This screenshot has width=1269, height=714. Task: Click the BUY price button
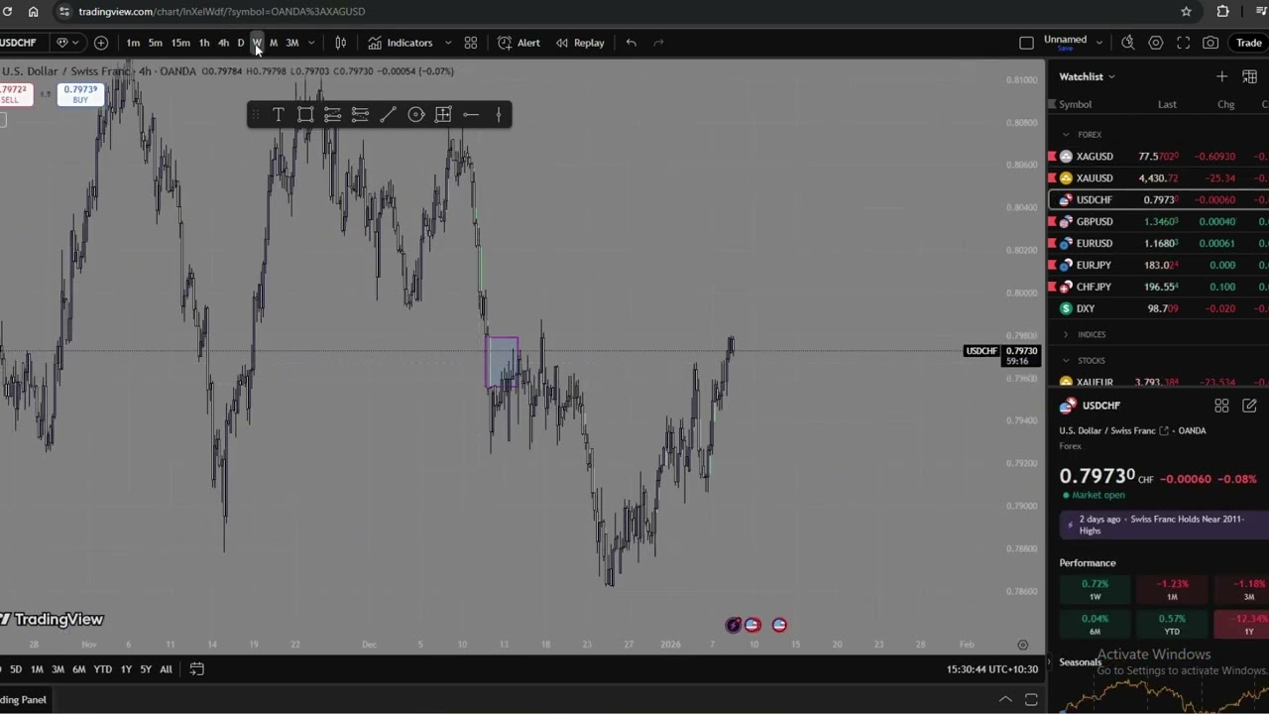(x=80, y=94)
